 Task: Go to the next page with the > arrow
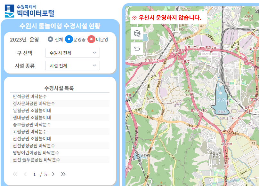click(53, 174)
